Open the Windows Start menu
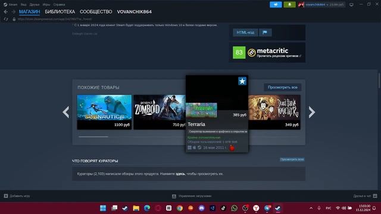The image size is (381, 214). click(103, 208)
